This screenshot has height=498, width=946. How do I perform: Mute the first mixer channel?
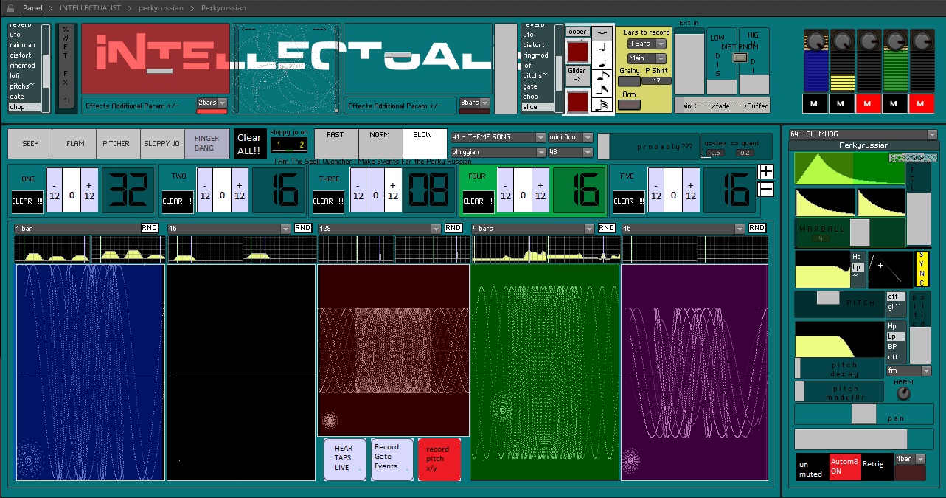pyautogui.click(x=814, y=104)
